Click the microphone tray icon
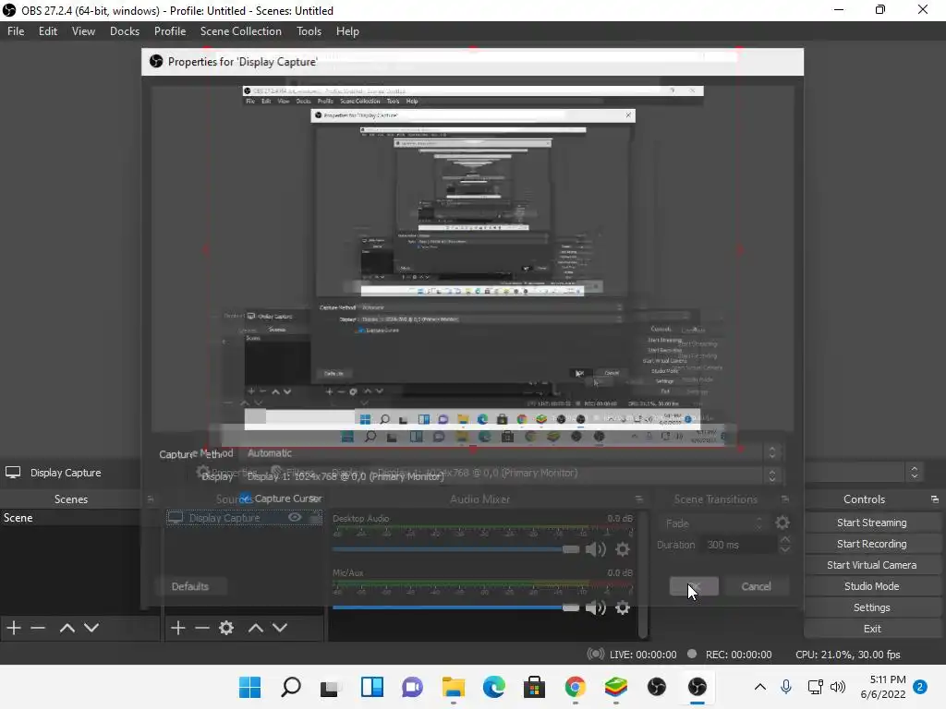946x709 pixels. [785, 687]
